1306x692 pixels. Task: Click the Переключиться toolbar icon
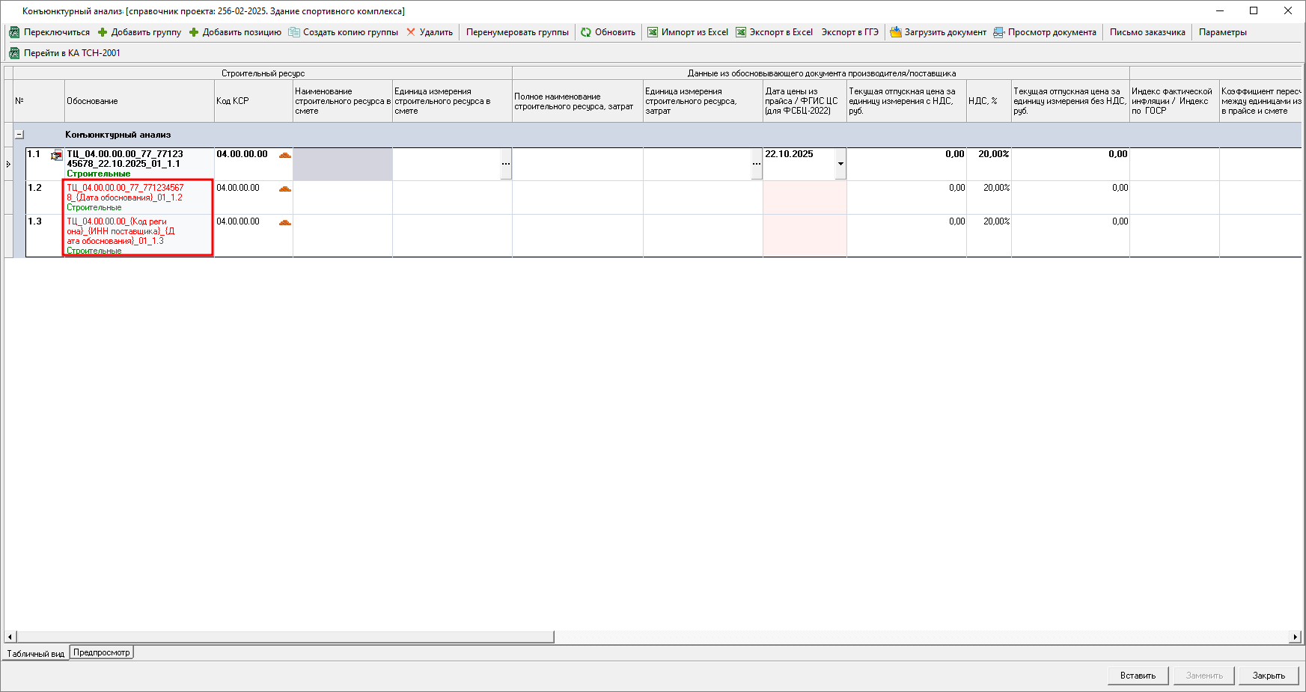point(14,32)
